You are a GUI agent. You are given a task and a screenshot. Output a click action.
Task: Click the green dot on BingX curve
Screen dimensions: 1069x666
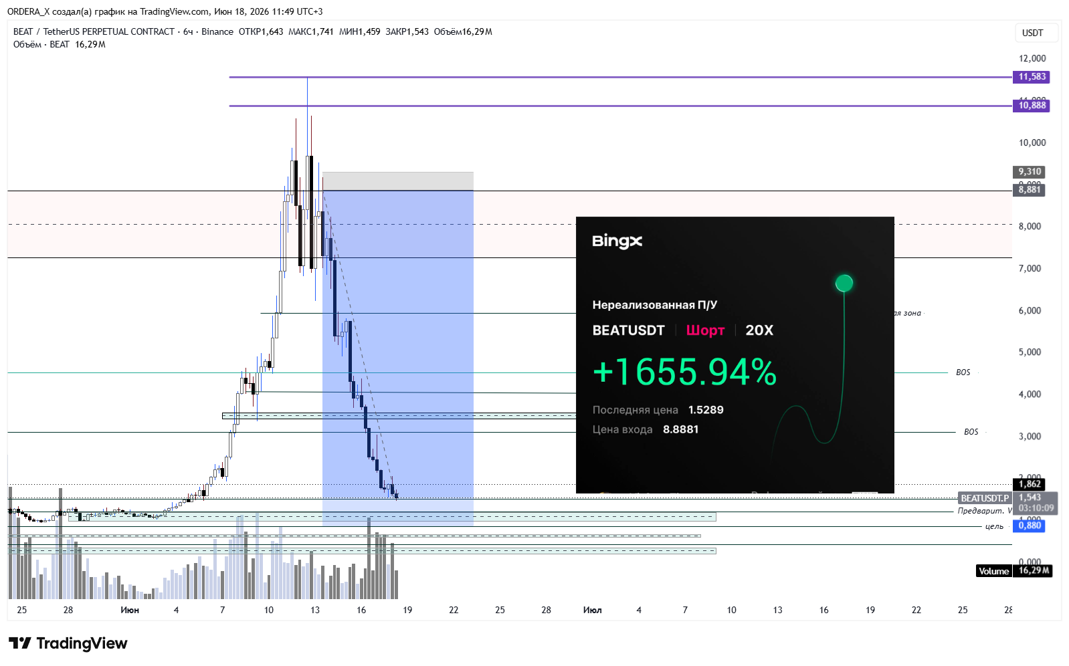[844, 283]
